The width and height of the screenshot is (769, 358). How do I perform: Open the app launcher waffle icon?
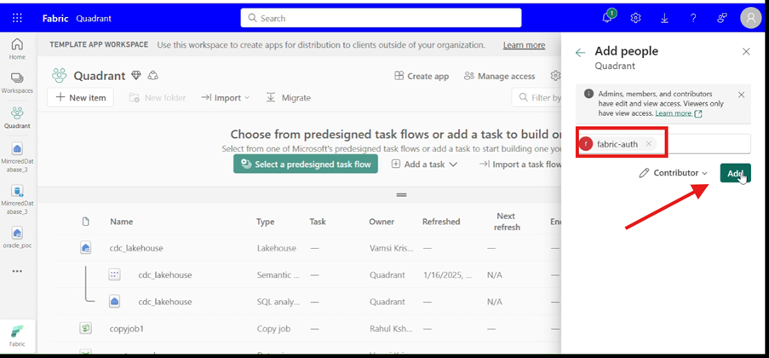click(x=17, y=18)
